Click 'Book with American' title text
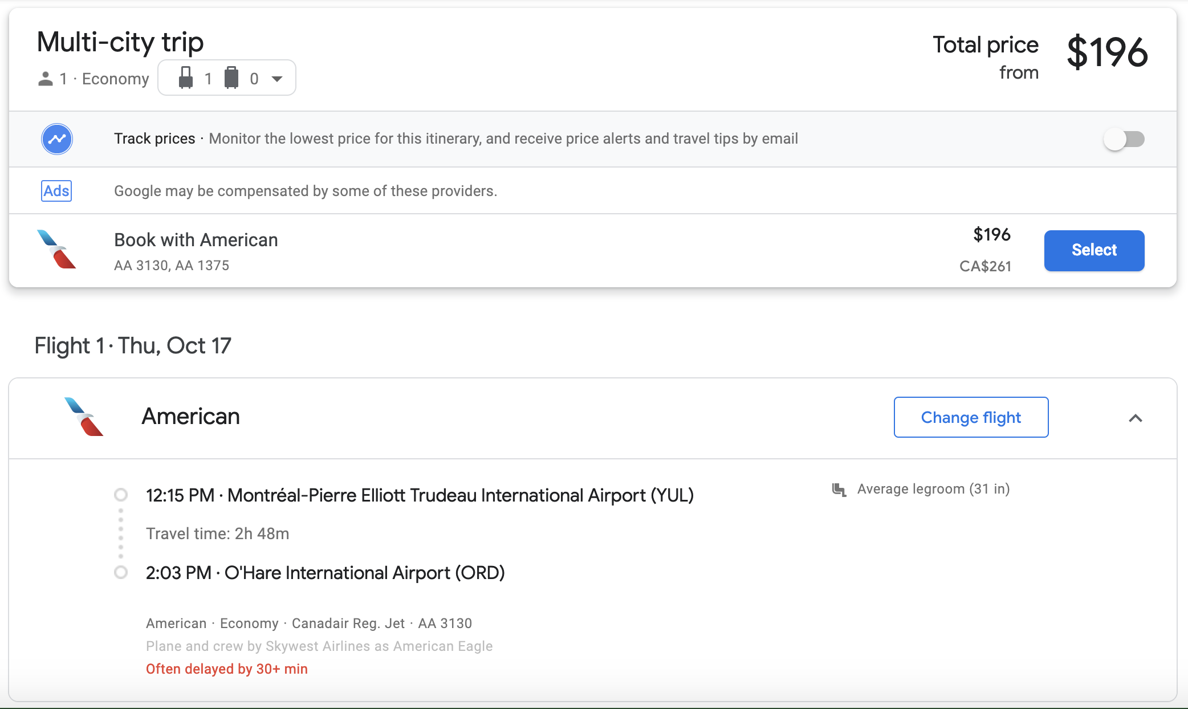This screenshot has height=709, width=1188. (x=196, y=240)
